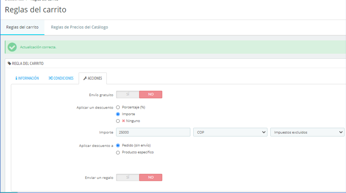
Task: Click the info icon on Información tab
Action: [16, 78]
